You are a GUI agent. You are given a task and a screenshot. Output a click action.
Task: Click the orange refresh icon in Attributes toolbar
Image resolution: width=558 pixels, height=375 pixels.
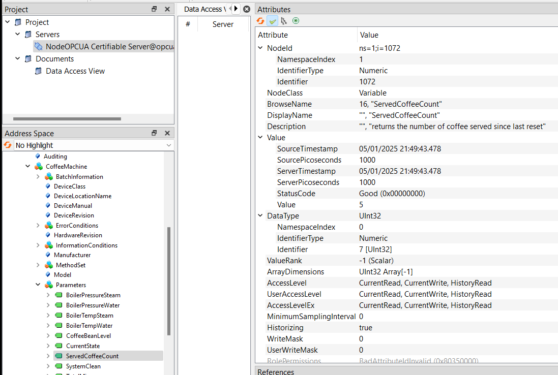pos(260,21)
